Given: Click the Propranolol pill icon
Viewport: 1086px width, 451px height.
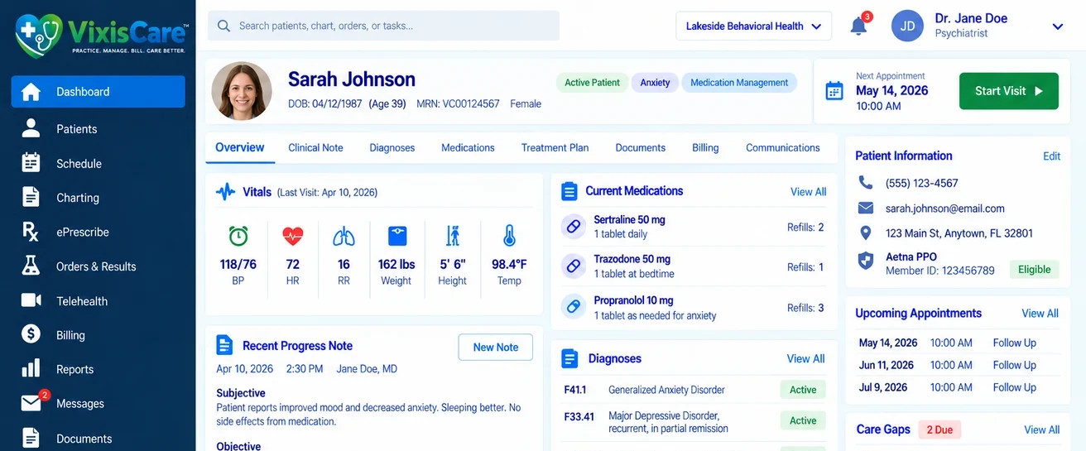Looking at the screenshot, I should 573,307.
